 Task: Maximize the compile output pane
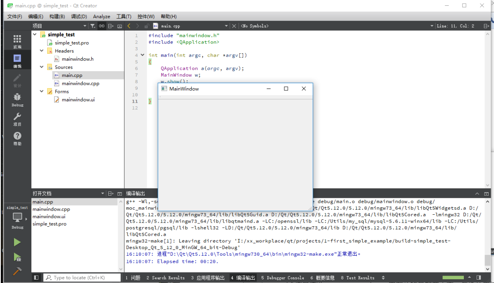tap(487, 193)
